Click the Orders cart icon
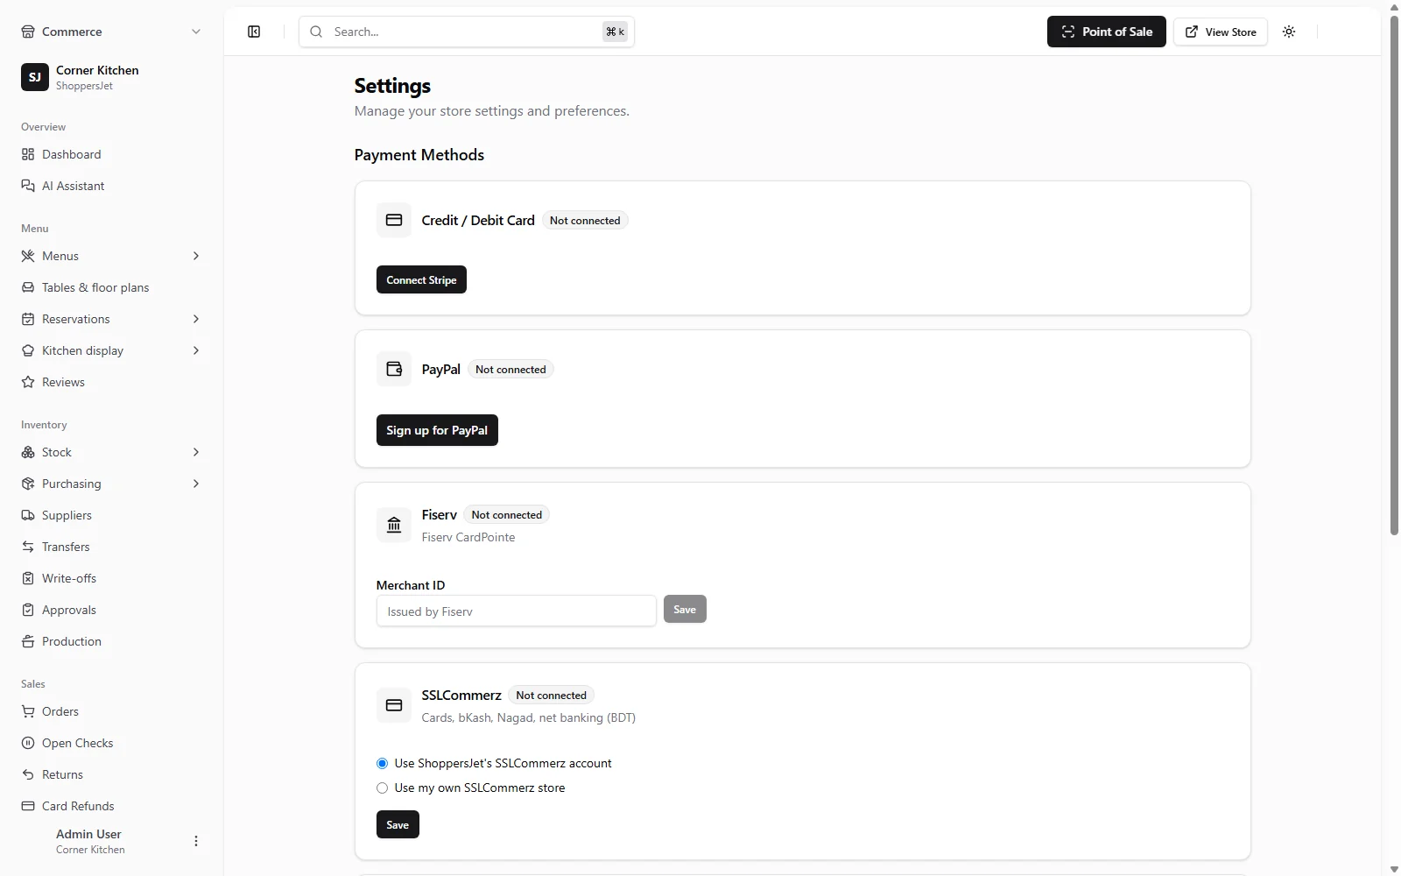Image resolution: width=1401 pixels, height=876 pixels. coord(28,711)
